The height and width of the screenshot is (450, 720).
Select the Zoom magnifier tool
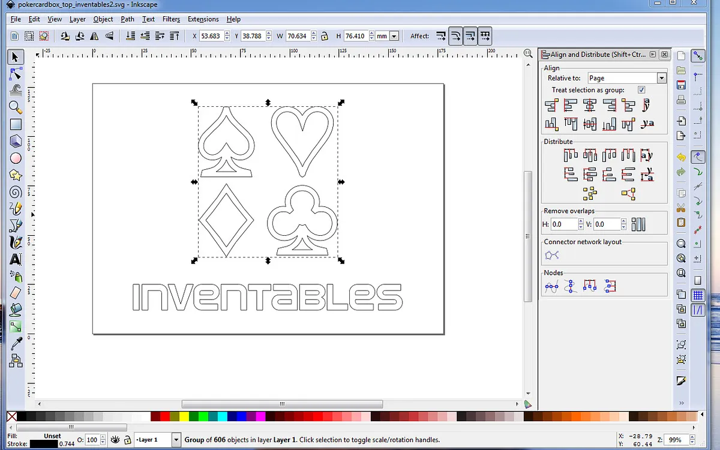click(16, 108)
